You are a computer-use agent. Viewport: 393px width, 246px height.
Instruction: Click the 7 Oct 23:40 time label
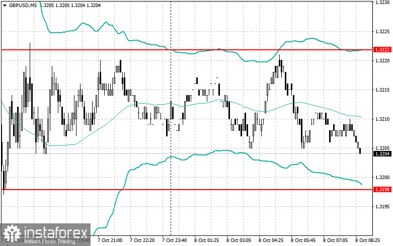(175, 240)
